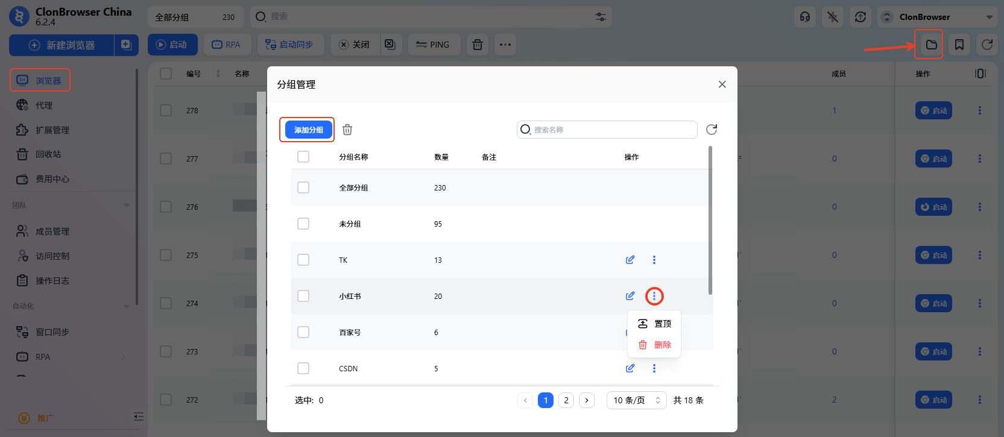
Task: Click the batch-create icon beside 新建浏览器
Action: [126, 45]
